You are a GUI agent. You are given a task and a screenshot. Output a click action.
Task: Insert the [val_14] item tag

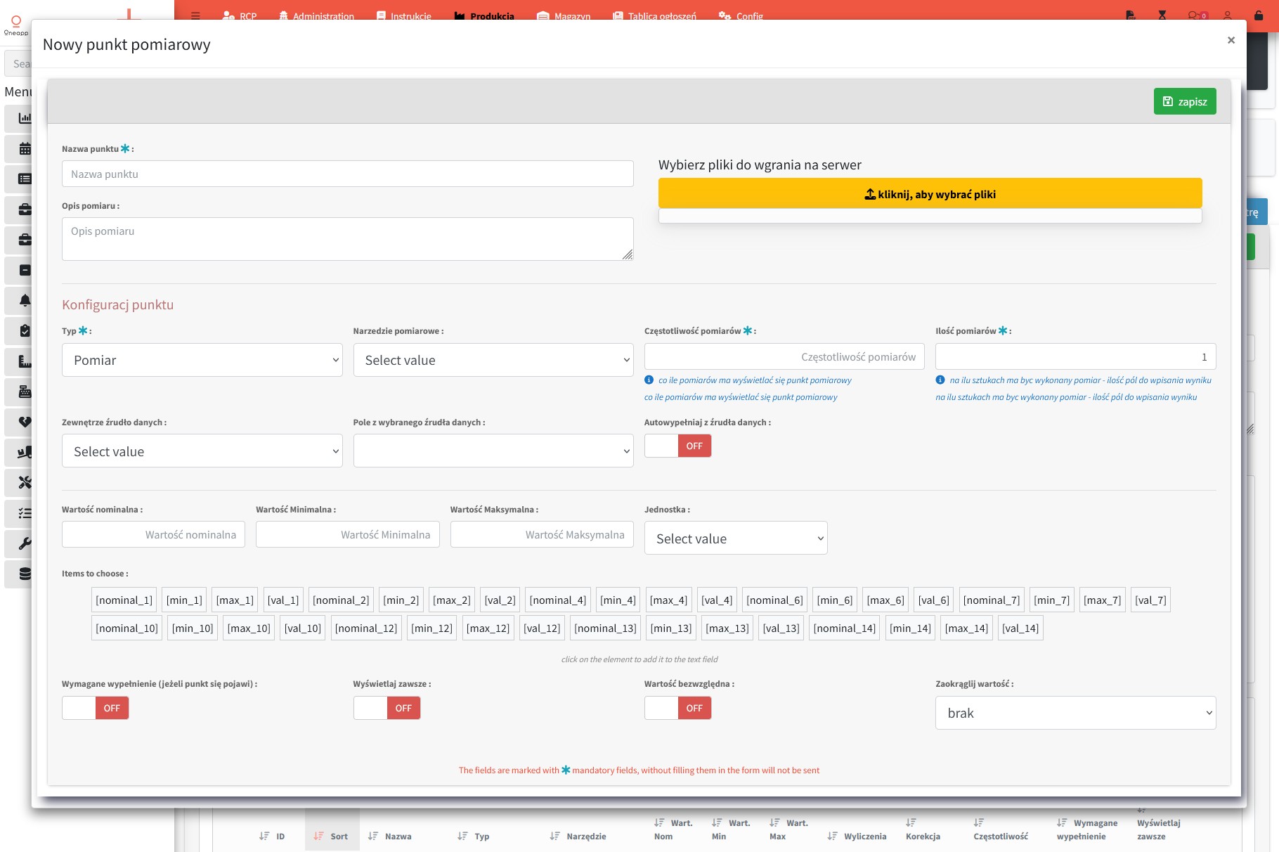click(1020, 628)
